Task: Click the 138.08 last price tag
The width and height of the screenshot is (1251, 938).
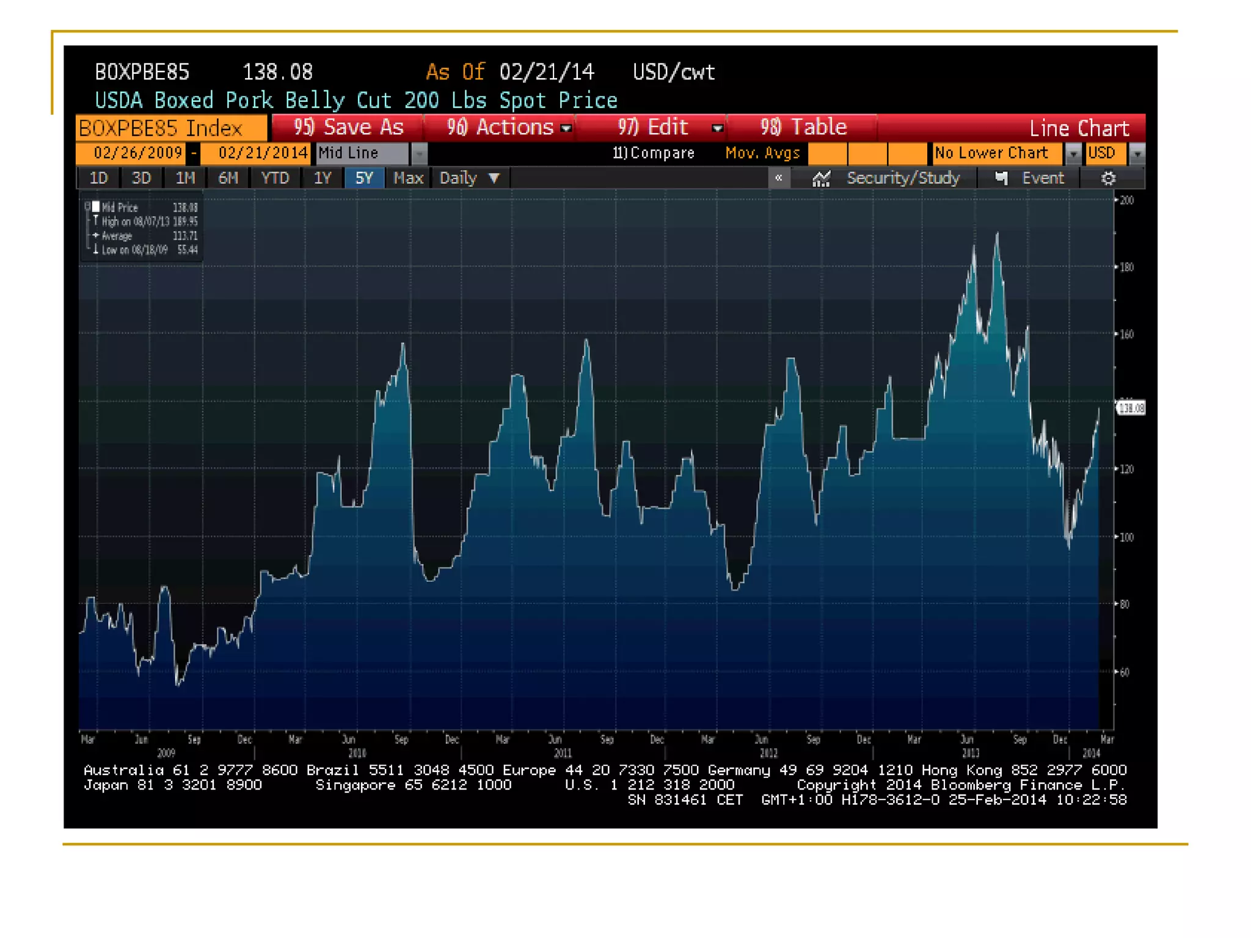Action: tap(1131, 408)
